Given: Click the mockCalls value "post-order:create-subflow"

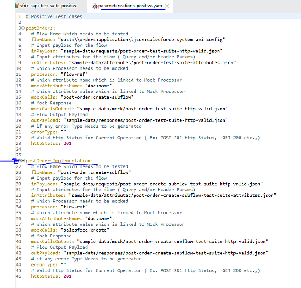Looking at the screenshot, I should coord(97,97).
